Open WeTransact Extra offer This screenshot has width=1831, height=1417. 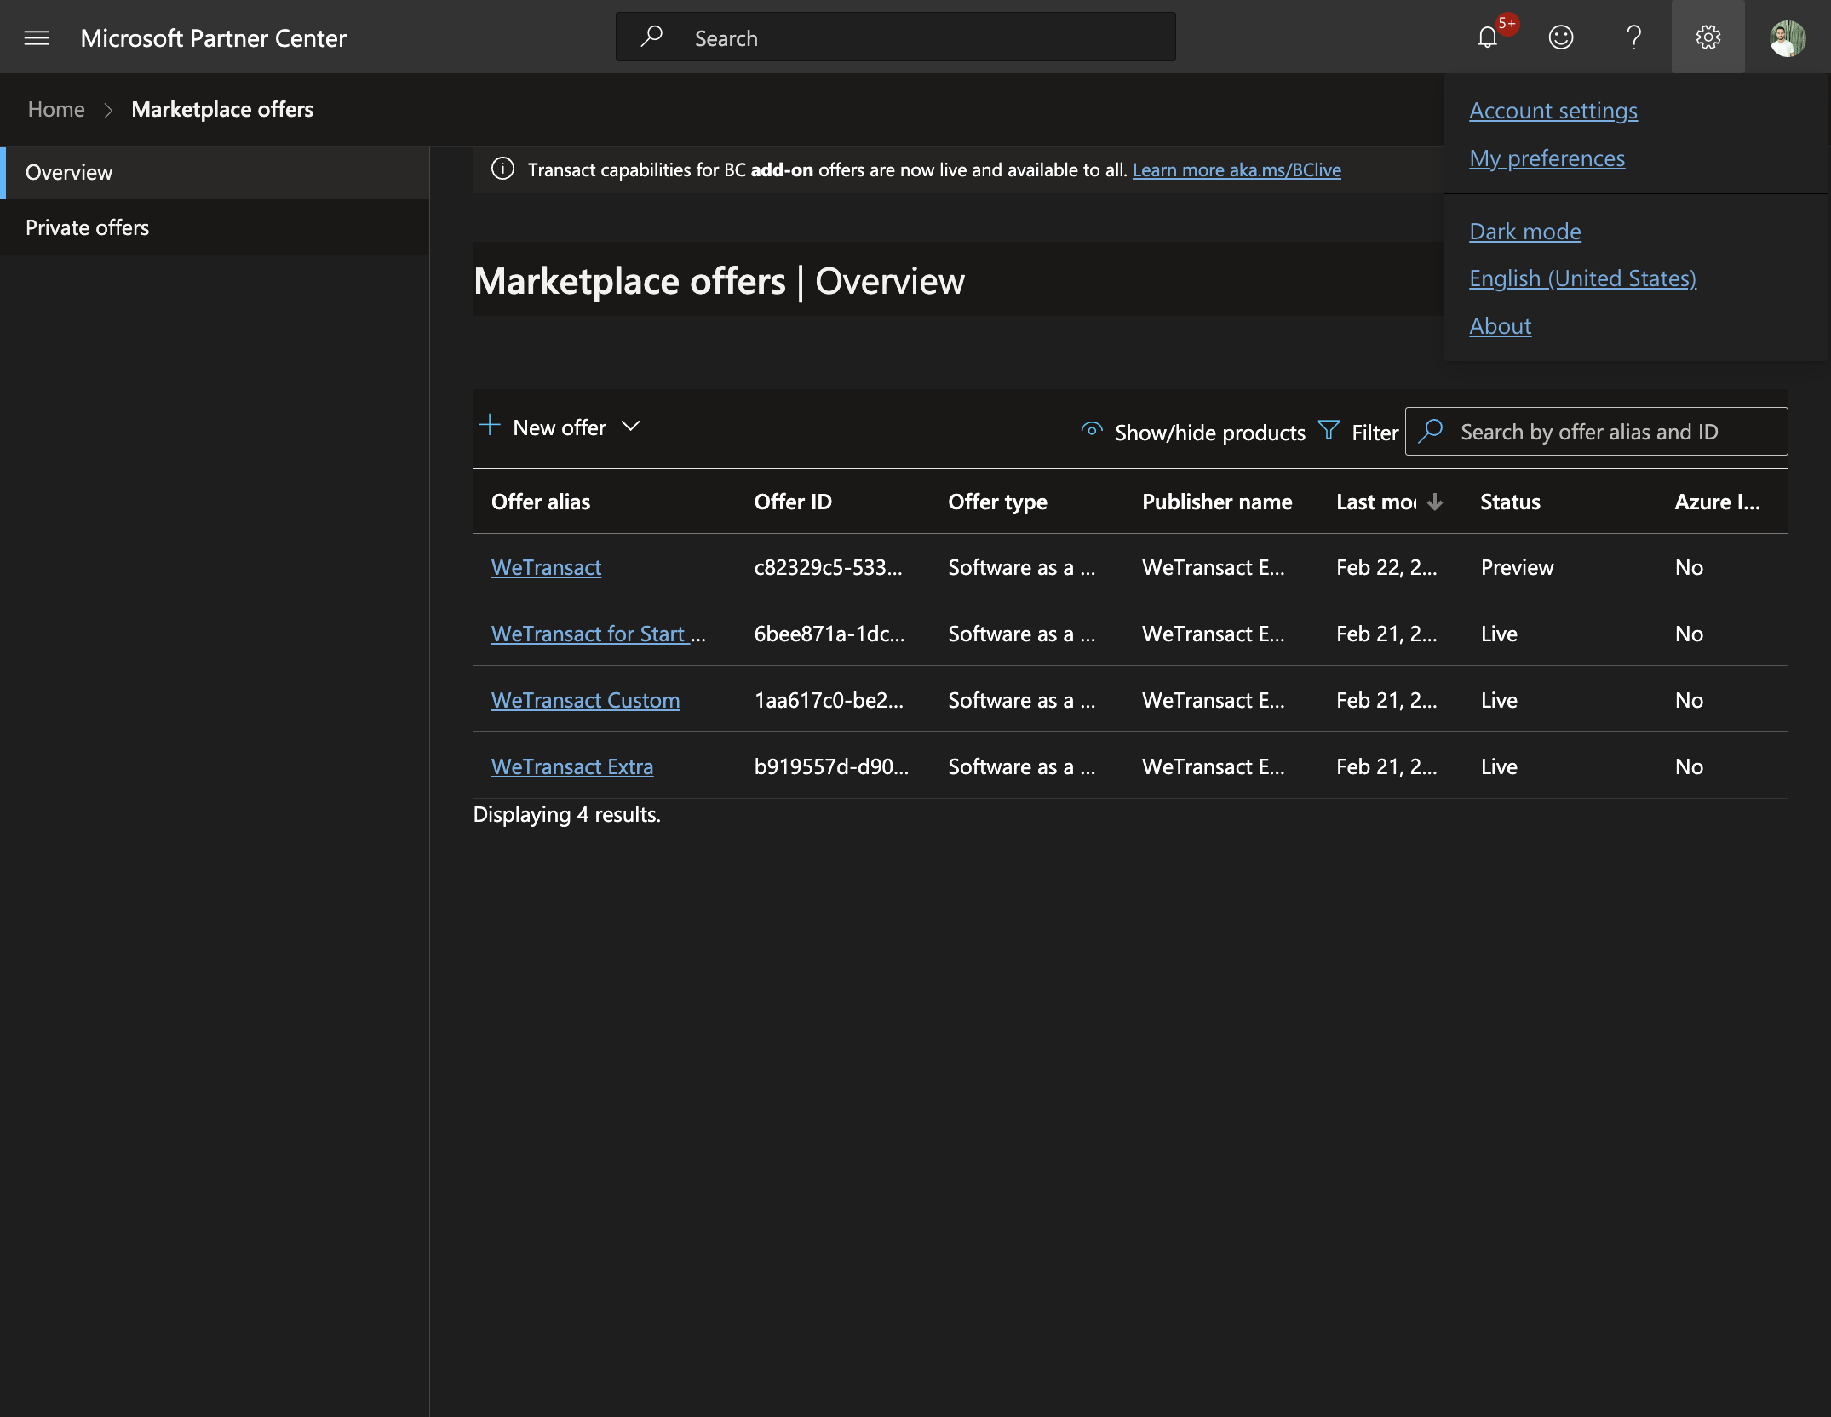point(572,766)
